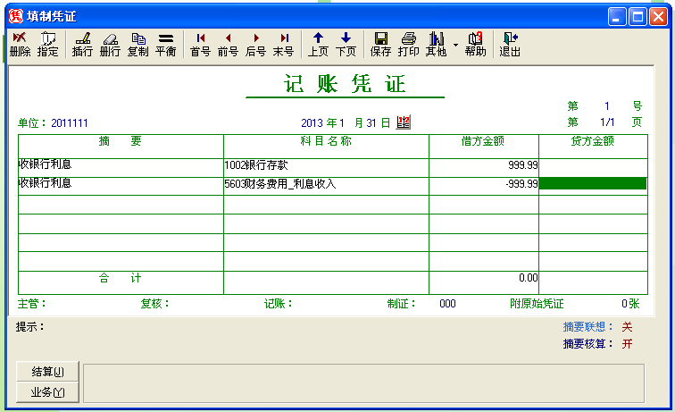Screen dimensions: 675x412
Task: Go to first voucher with 首号
Action: pyautogui.click(x=200, y=44)
